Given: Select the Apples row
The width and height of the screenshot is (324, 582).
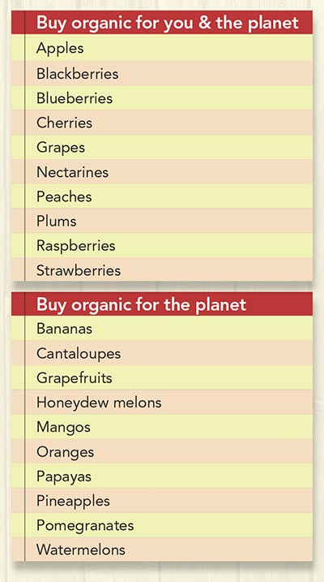Looking at the screenshot, I should (x=162, y=48).
